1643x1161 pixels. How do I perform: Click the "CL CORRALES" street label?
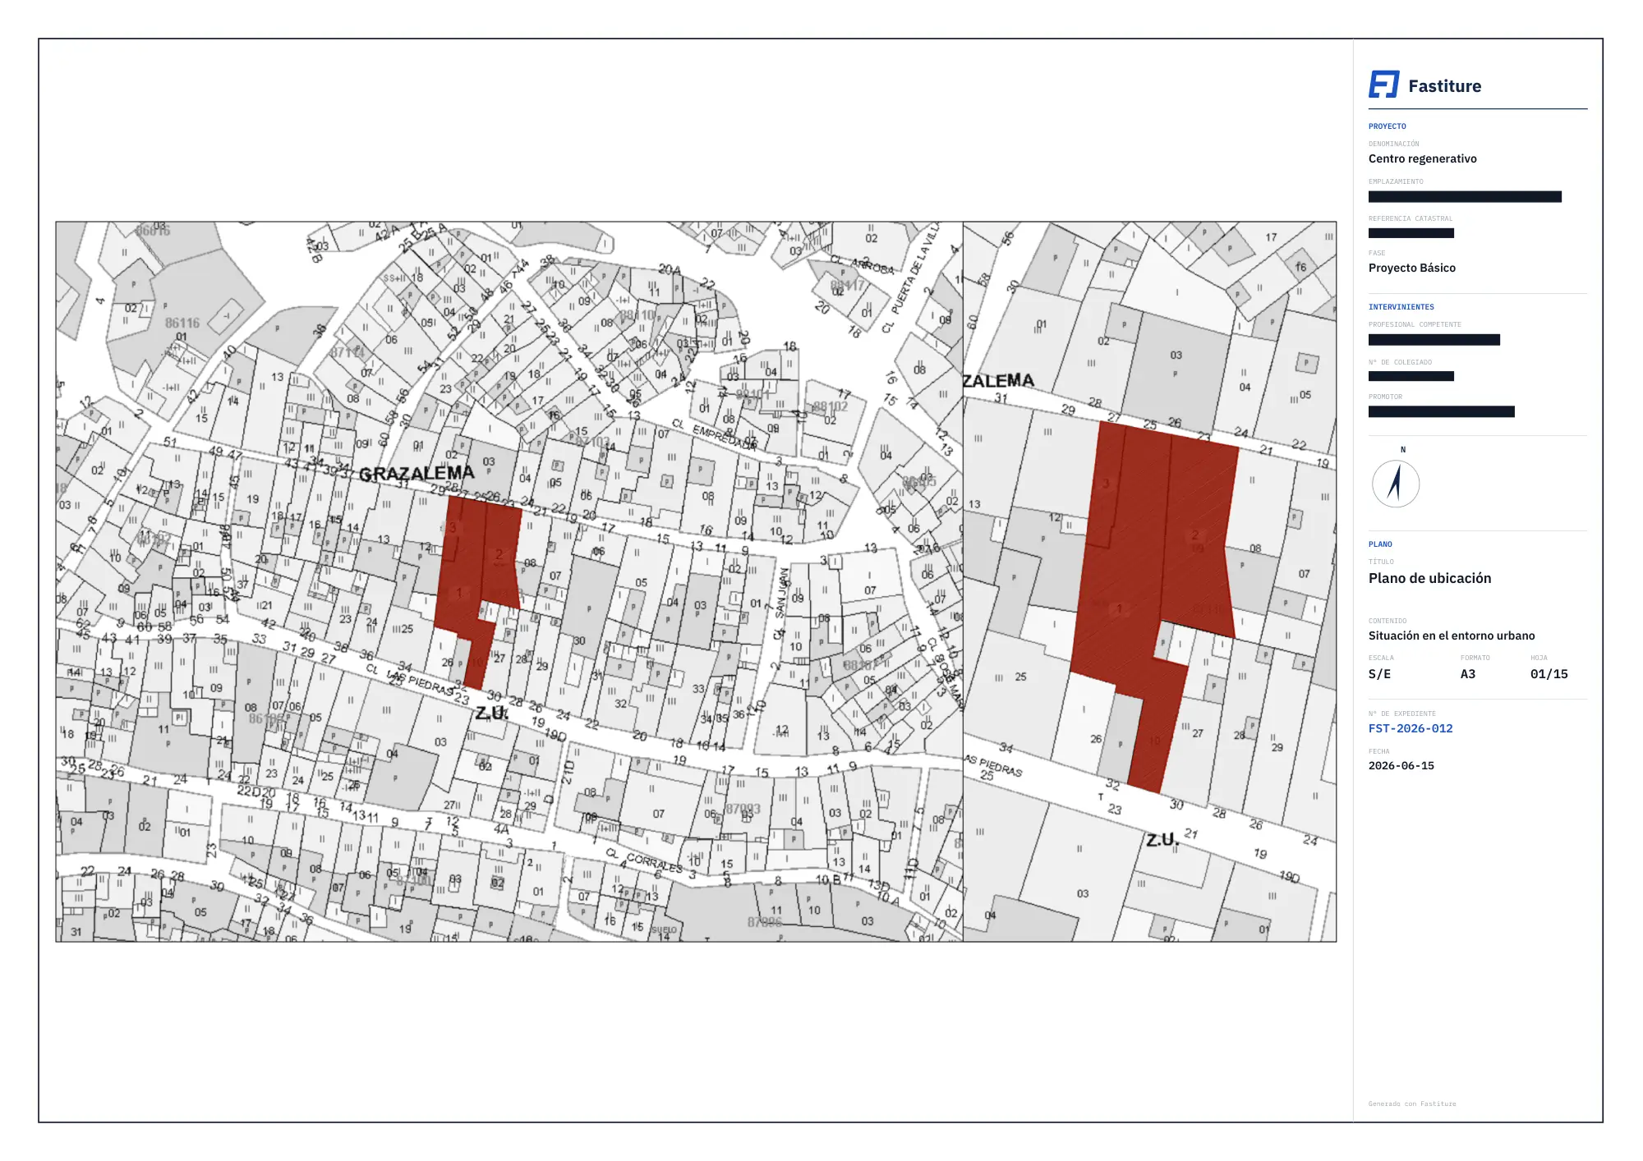(x=644, y=860)
